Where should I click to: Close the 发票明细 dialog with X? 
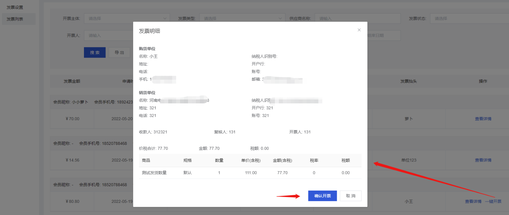tap(359, 30)
